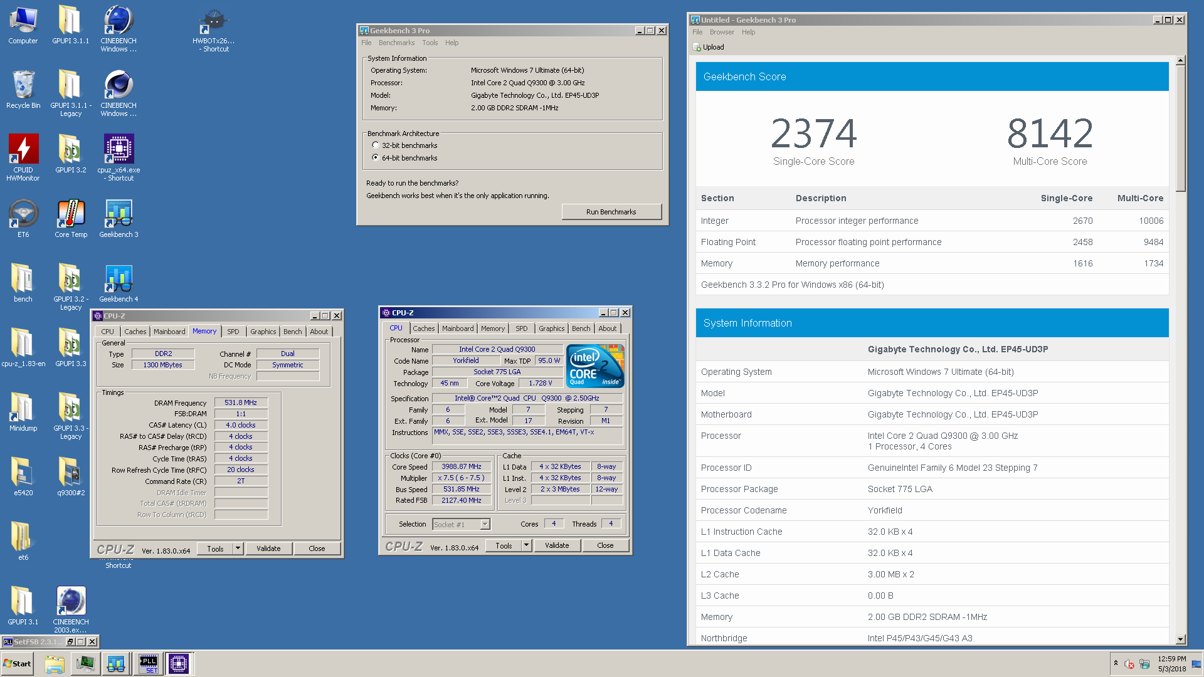Viewport: 1204px width, 677px height.
Task: Click scrollbar up arrow in Geekbench results
Action: click(1181, 61)
